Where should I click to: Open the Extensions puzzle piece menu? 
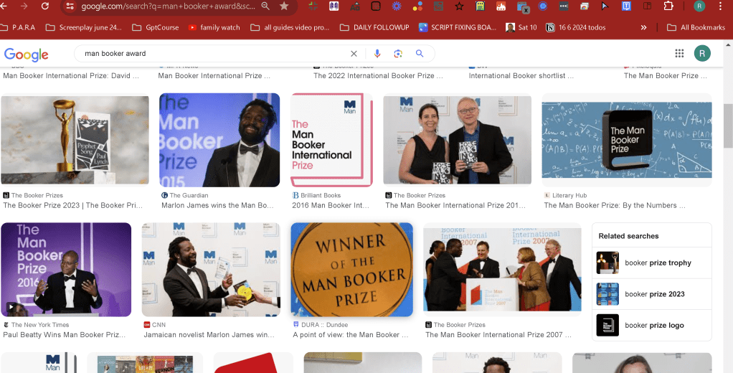pos(669,6)
